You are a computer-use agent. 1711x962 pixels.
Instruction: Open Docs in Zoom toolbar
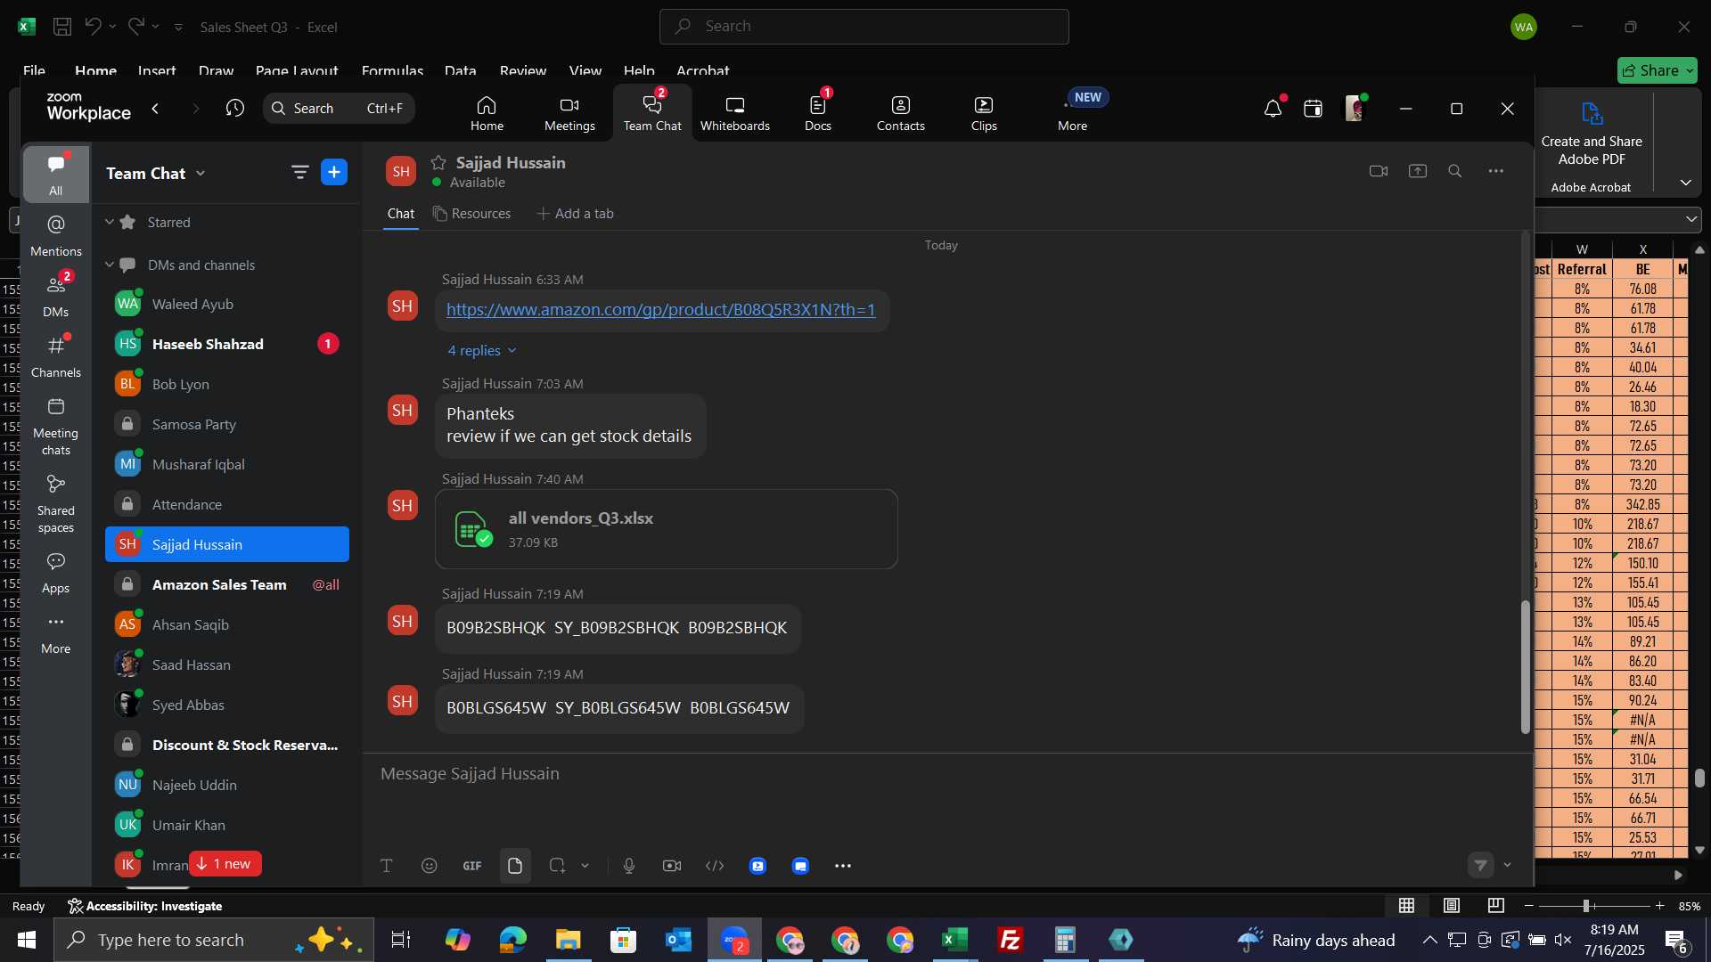coord(817,113)
